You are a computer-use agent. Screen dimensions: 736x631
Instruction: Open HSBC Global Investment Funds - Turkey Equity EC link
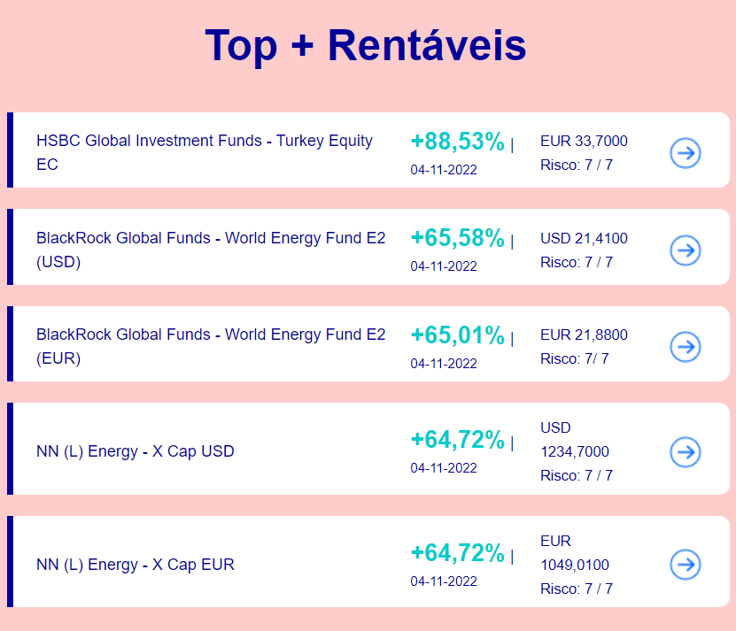(x=205, y=152)
